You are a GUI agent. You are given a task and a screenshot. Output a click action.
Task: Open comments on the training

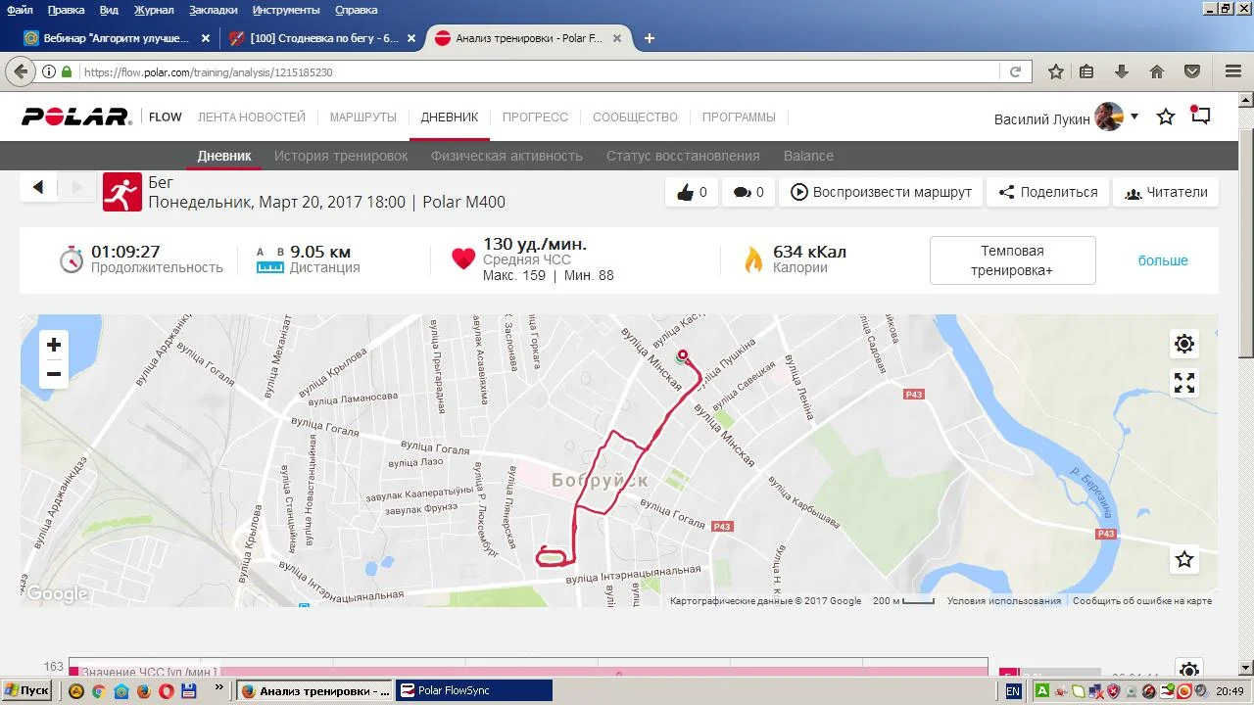coord(748,192)
